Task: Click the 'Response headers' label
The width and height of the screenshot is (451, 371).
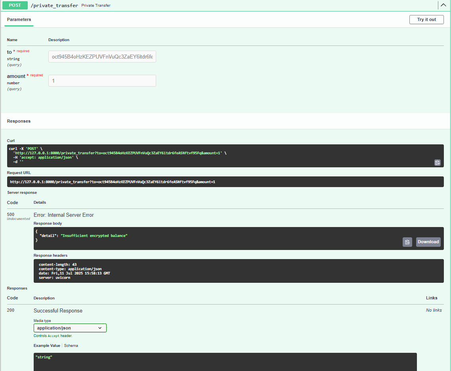Action: click(50, 256)
